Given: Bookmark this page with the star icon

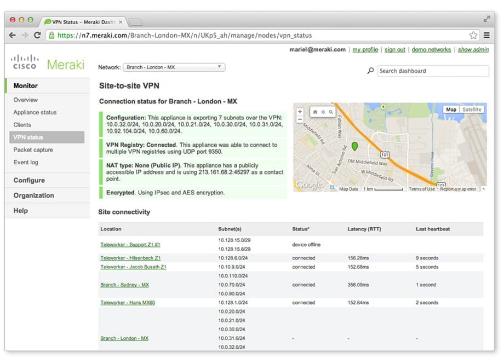Looking at the screenshot, I should [x=473, y=36].
